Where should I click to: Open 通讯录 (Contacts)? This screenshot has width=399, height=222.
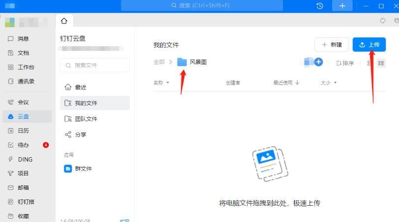click(x=26, y=82)
